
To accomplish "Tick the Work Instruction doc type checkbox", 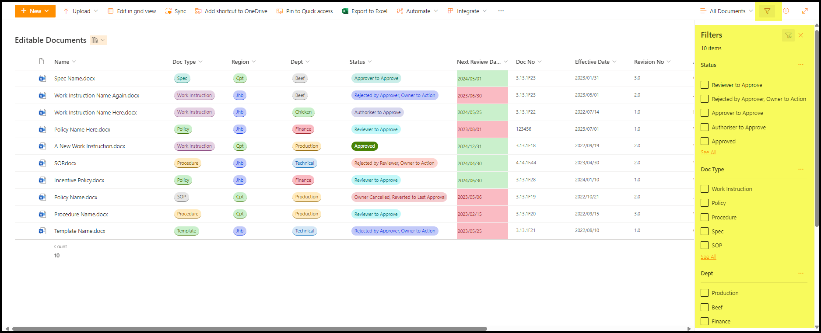I will point(705,189).
